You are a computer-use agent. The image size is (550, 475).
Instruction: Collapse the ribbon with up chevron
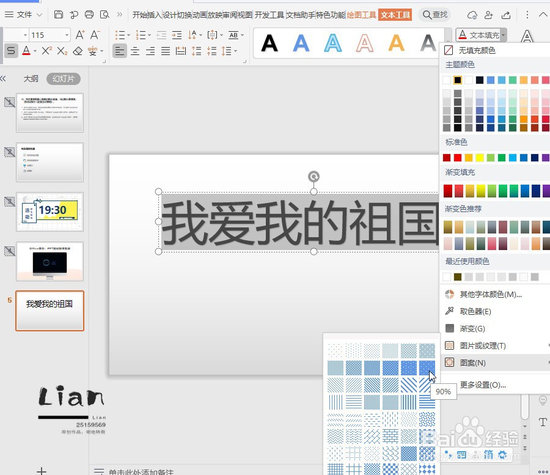coord(543,15)
